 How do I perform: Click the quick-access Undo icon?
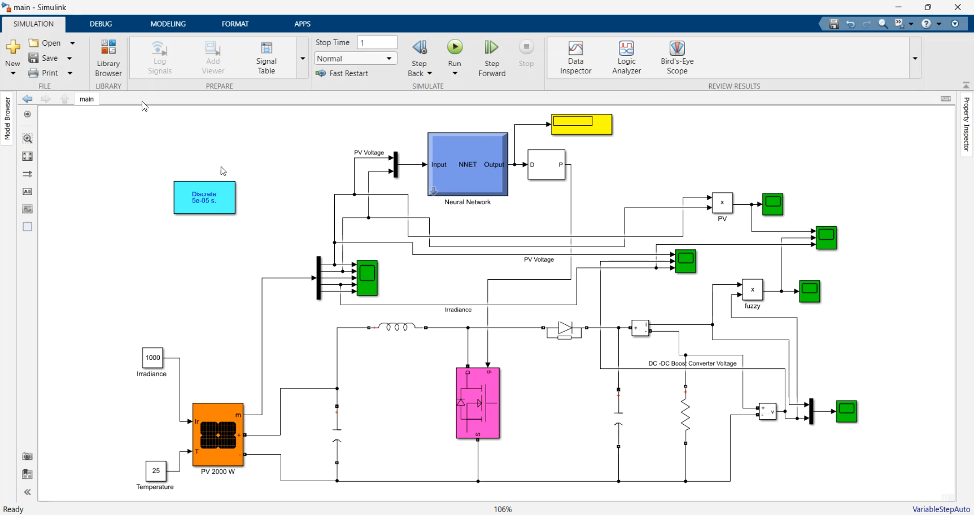pyautogui.click(x=850, y=24)
